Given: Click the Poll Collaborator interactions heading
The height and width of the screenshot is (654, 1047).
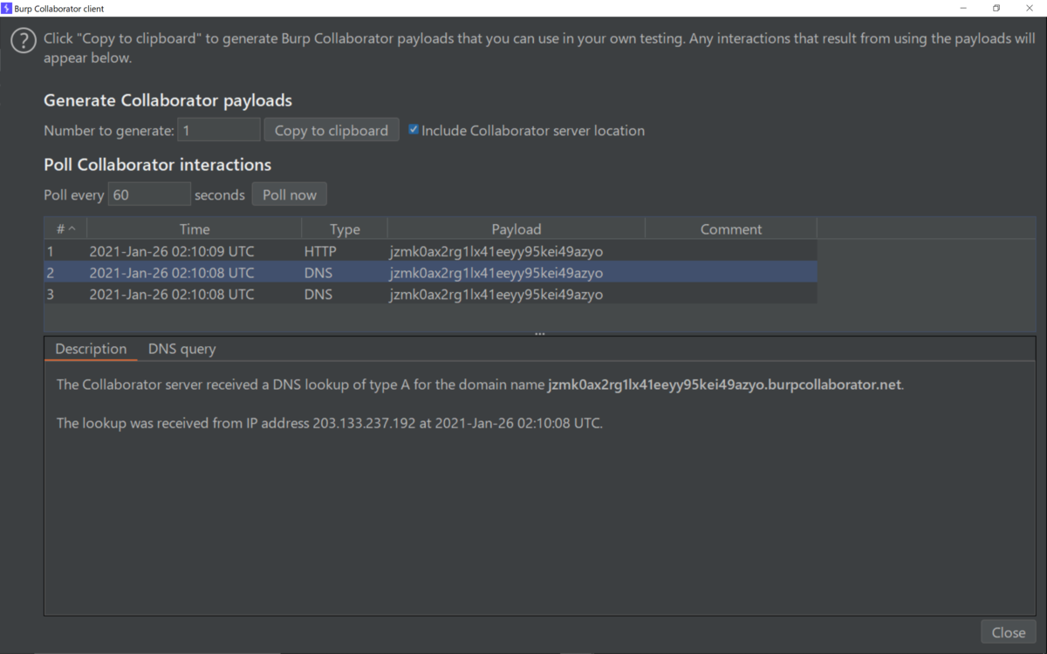Looking at the screenshot, I should (157, 165).
